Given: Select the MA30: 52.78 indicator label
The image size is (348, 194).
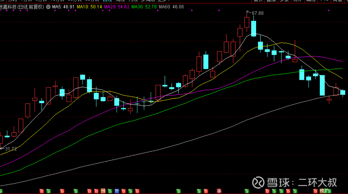Looking at the screenshot, I should pos(144,7).
